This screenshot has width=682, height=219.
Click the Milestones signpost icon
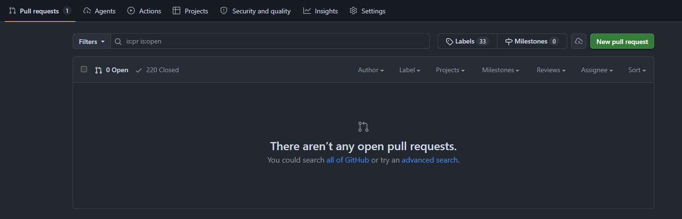pos(509,42)
